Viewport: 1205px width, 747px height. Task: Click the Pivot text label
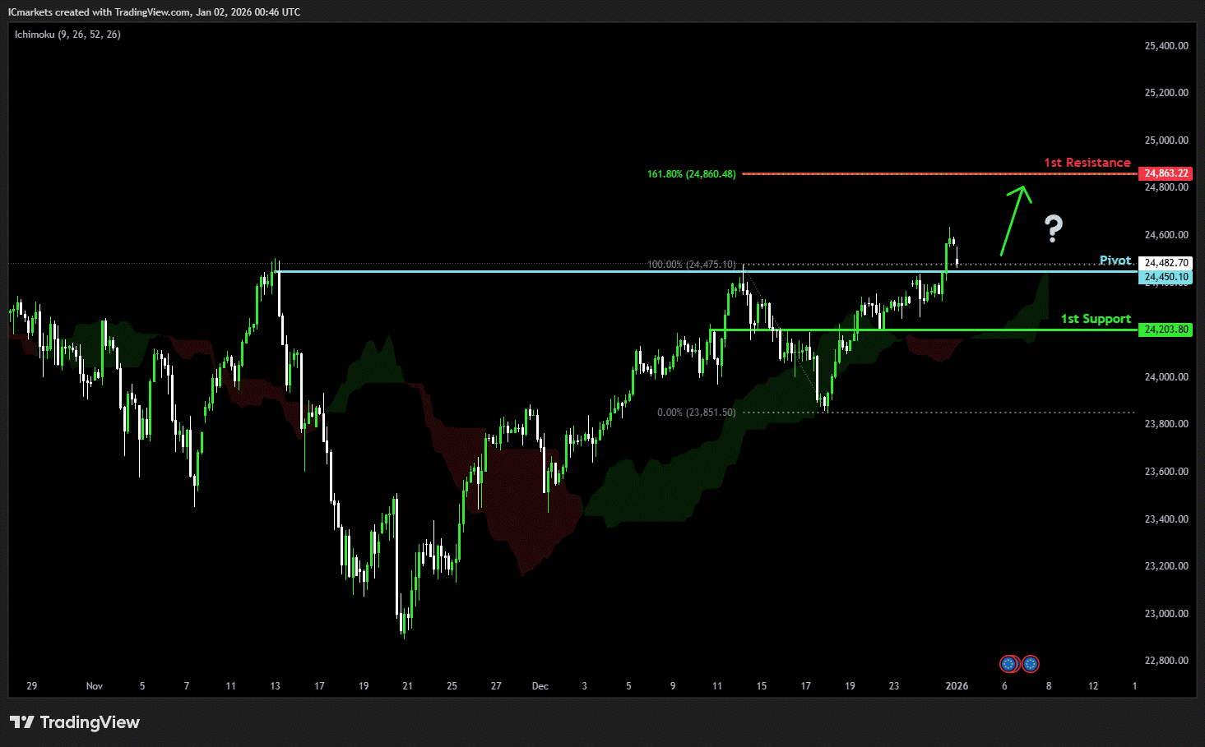1115,261
